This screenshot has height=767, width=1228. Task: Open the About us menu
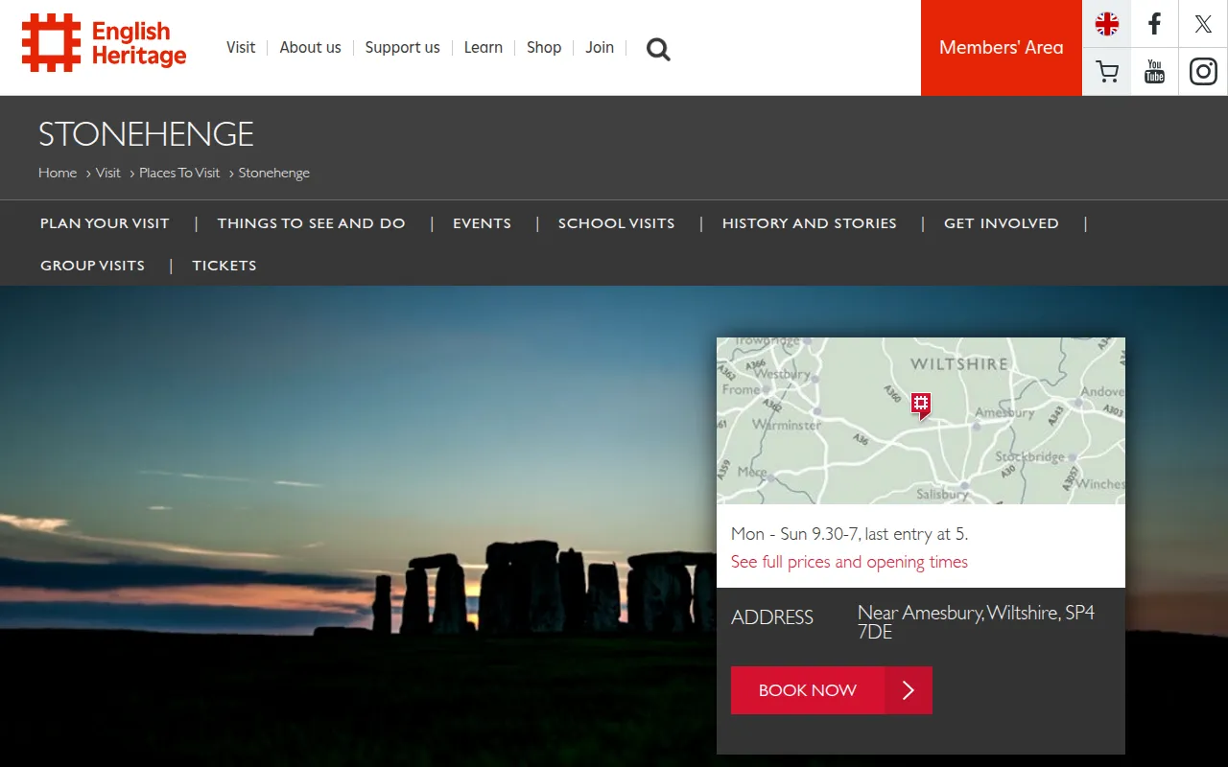310,47
